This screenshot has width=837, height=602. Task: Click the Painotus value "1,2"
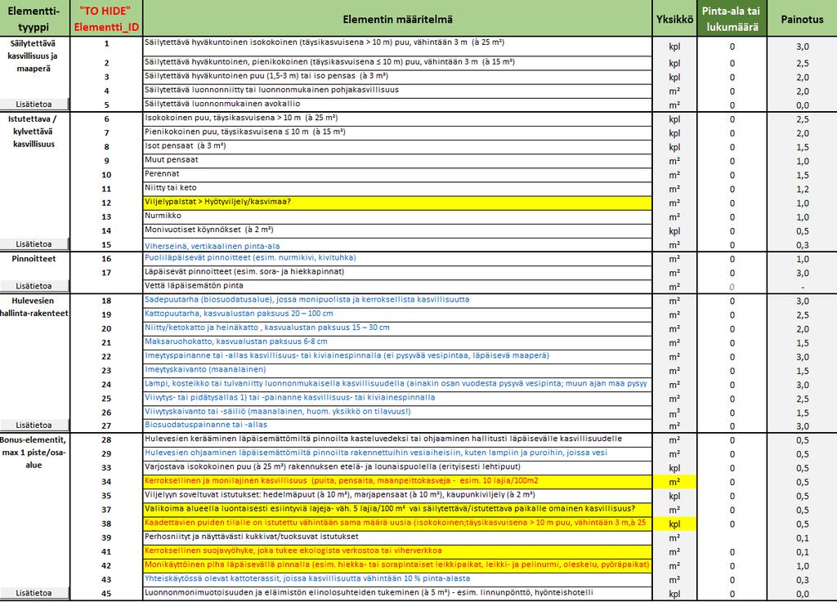[x=802, y=189]
